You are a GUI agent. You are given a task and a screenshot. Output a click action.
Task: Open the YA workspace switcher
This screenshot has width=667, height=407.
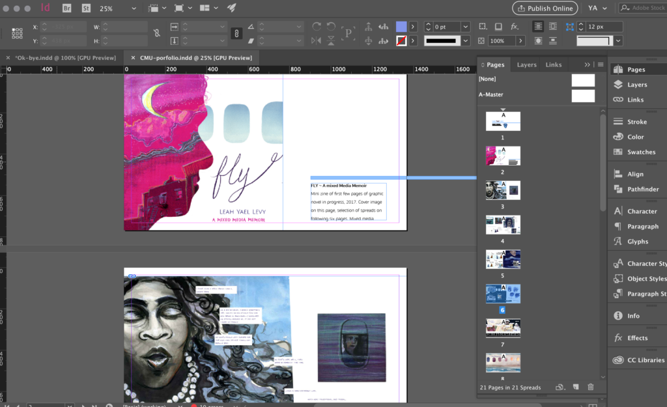tap(597, 8)
